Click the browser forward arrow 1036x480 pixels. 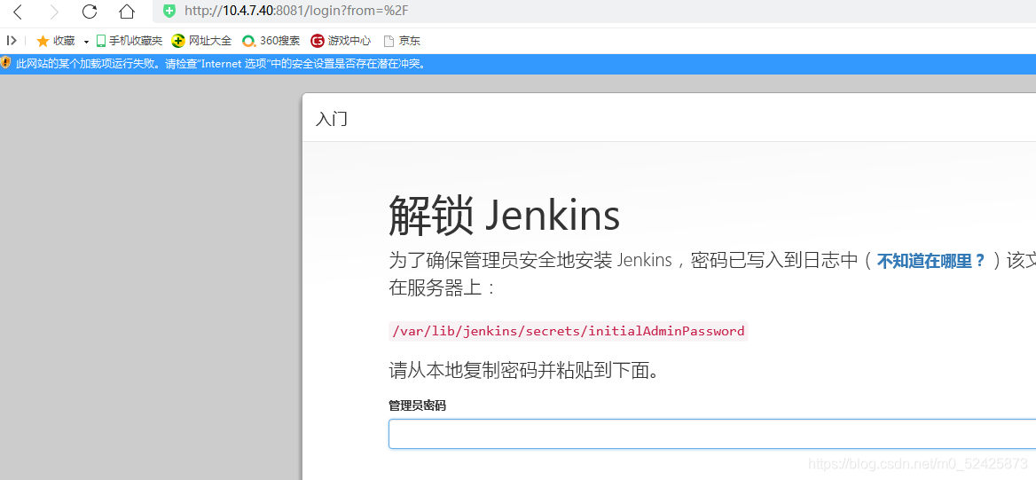[x=54, y=11]
